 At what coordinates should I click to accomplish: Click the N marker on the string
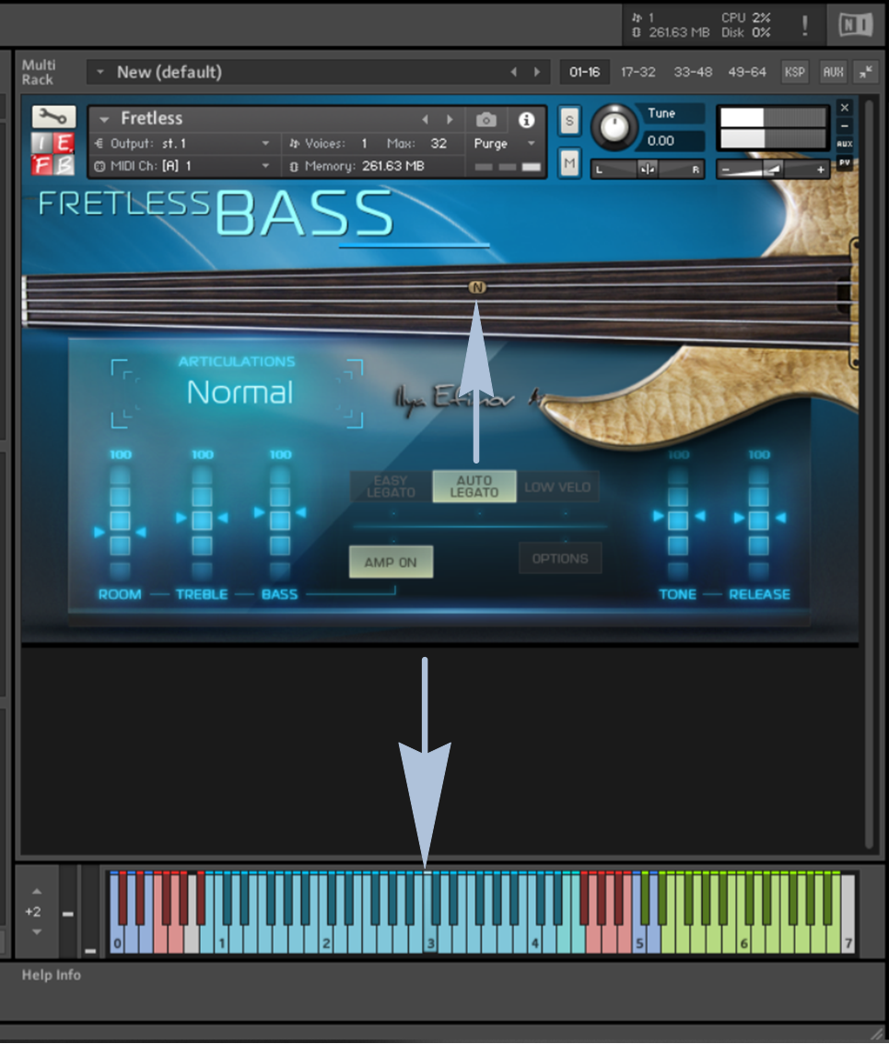[x=477, y=287]
